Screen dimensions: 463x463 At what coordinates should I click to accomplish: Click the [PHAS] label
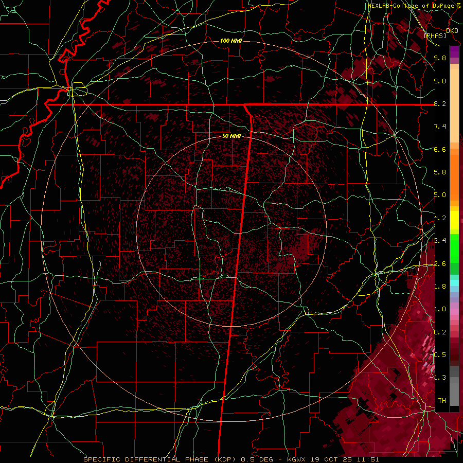[x=435, y=35]
